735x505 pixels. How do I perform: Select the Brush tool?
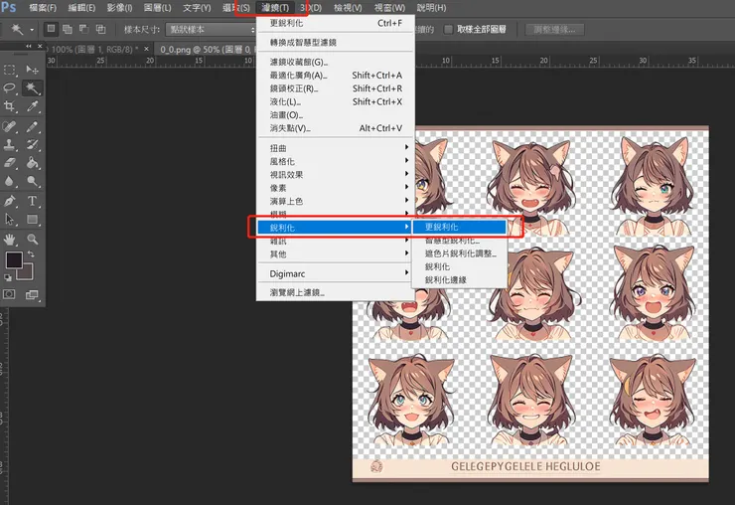pyautogui.click(x=32, y=126)
